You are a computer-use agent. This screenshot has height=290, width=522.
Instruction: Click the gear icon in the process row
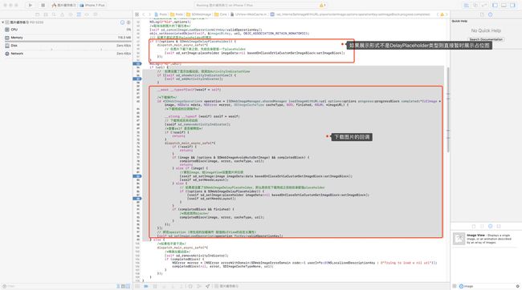pyautogui.click(x=128, y=22)
